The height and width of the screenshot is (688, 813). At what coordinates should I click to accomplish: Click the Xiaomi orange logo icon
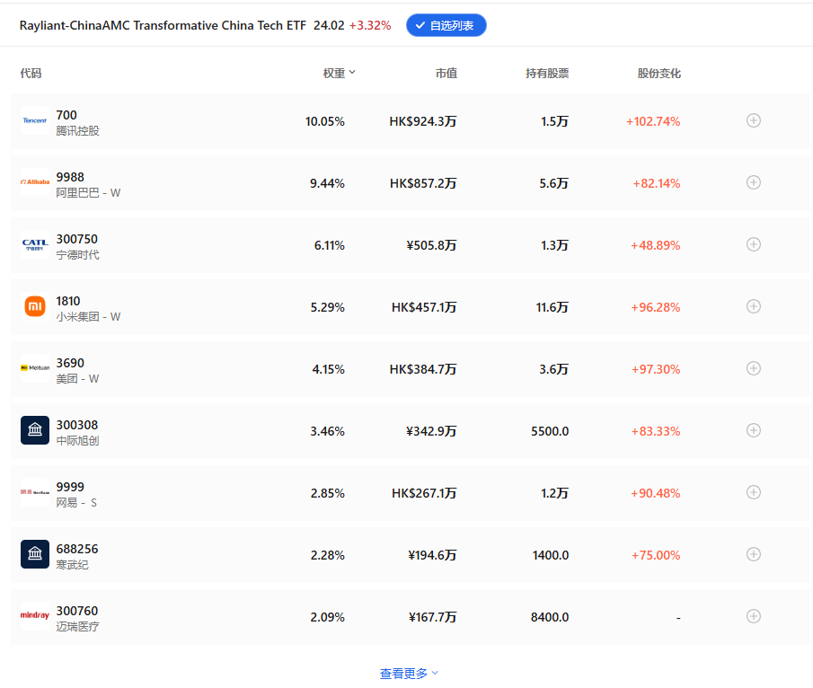(x=35, y=306)
